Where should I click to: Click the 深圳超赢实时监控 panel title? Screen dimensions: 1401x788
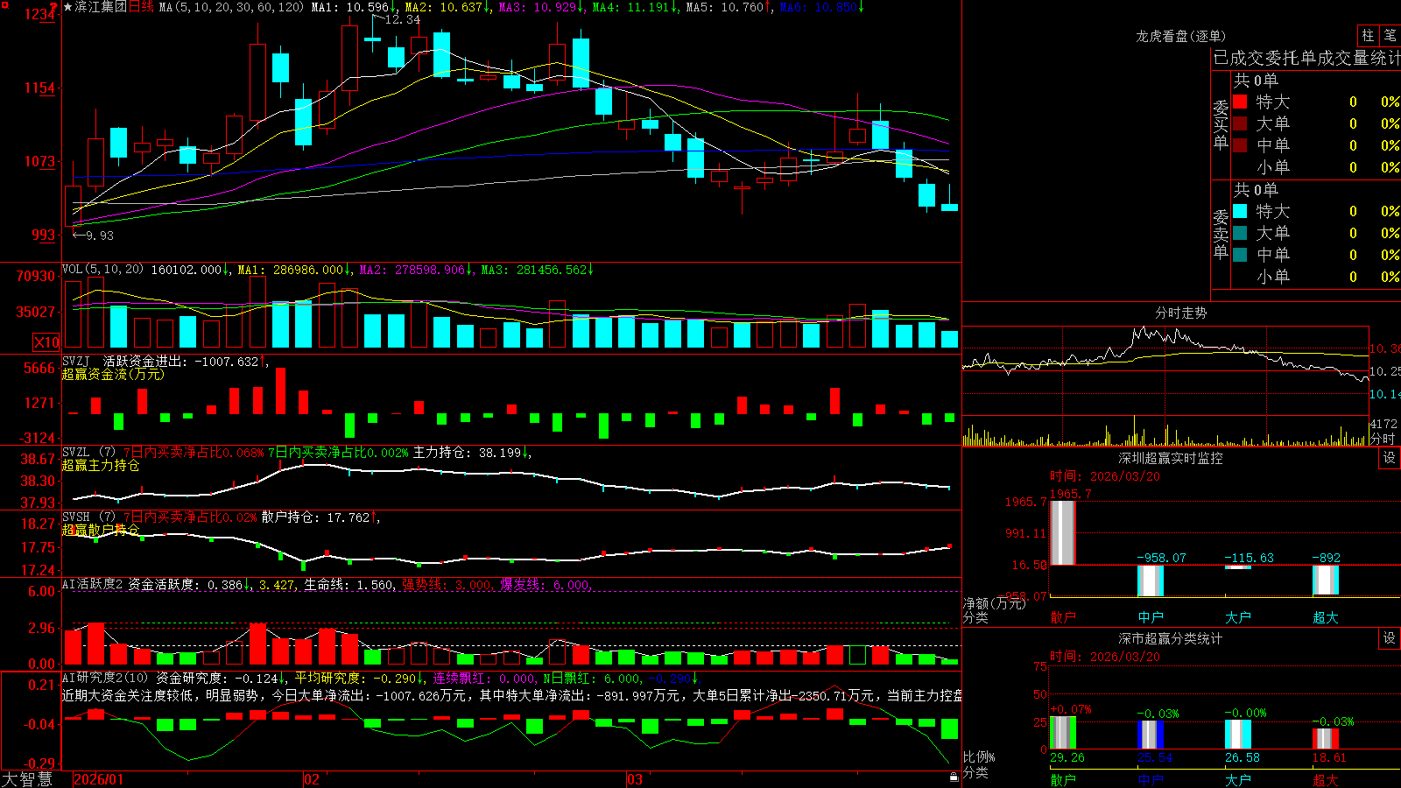tap(1170, 458)
